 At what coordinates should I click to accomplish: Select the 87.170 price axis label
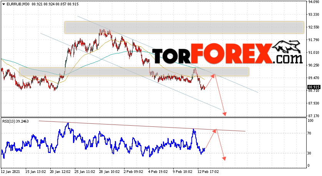click(314, 116)
